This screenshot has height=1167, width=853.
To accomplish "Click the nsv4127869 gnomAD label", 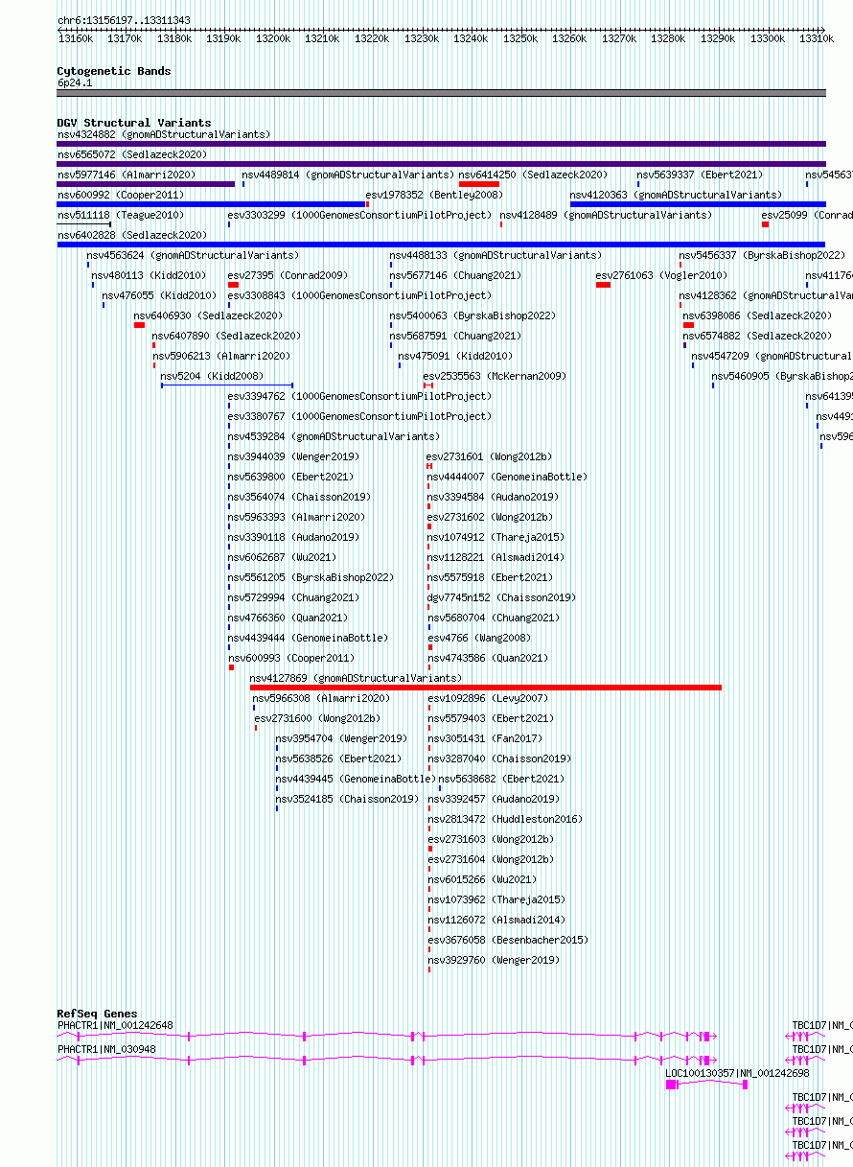I will 357,678.
